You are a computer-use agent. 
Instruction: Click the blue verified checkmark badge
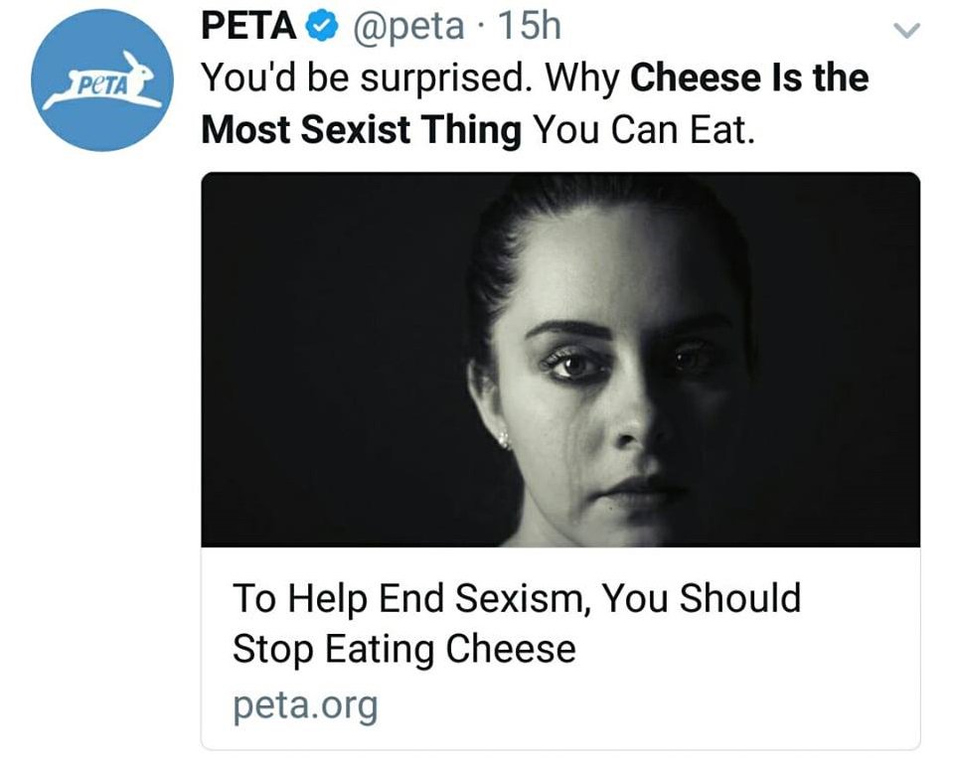(320, 28)
